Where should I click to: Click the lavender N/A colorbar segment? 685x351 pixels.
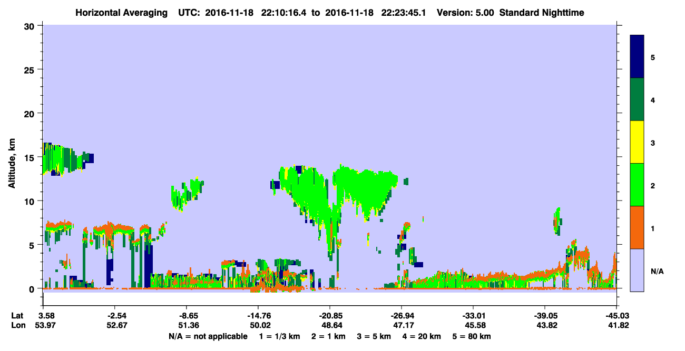pos(637,270)
